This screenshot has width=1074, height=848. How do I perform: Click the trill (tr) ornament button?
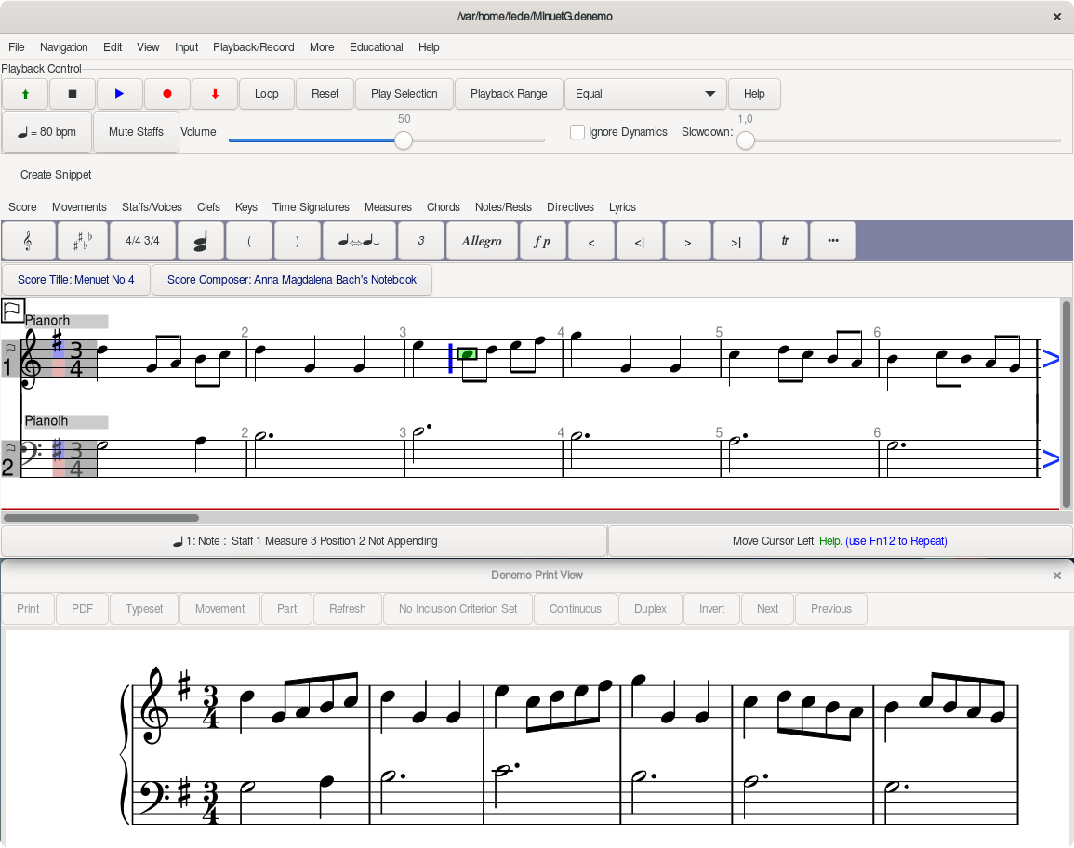pyautogui.click(x=785, y=241)
